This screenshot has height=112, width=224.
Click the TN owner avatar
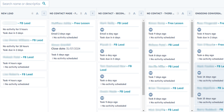102,76
